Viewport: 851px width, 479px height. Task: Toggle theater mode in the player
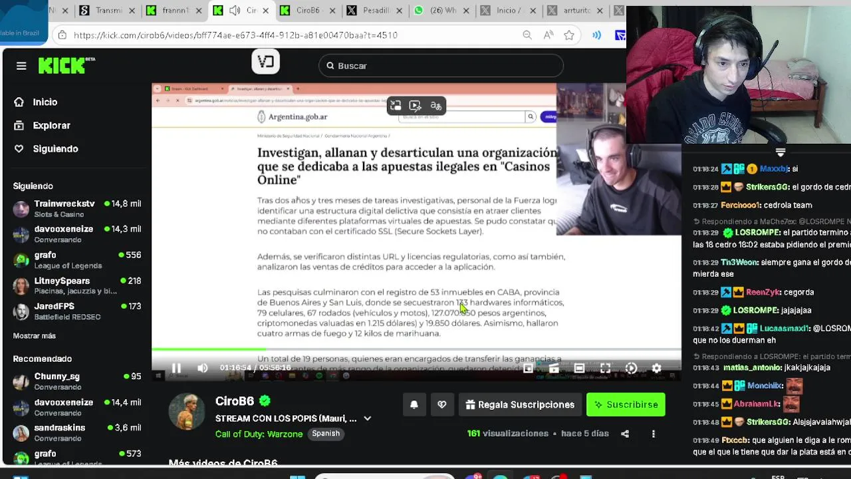tap(579, 368)
